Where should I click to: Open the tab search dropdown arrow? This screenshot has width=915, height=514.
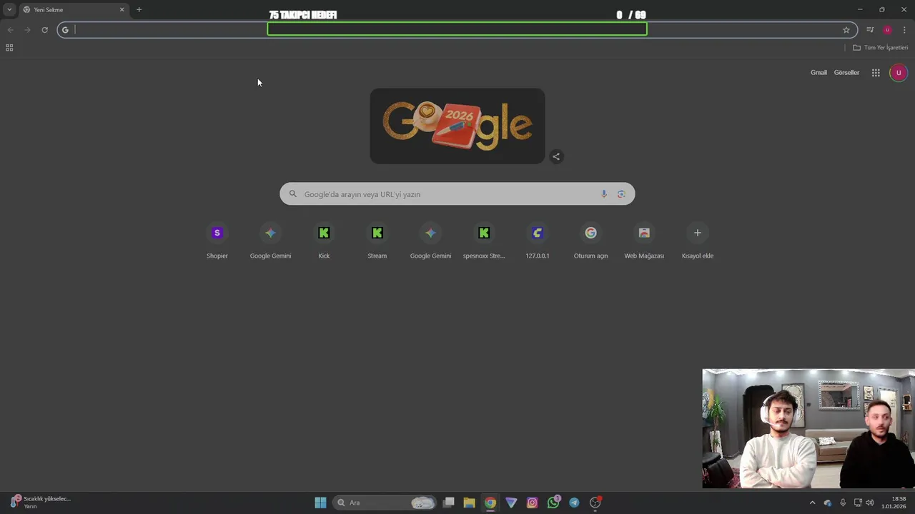9,10
